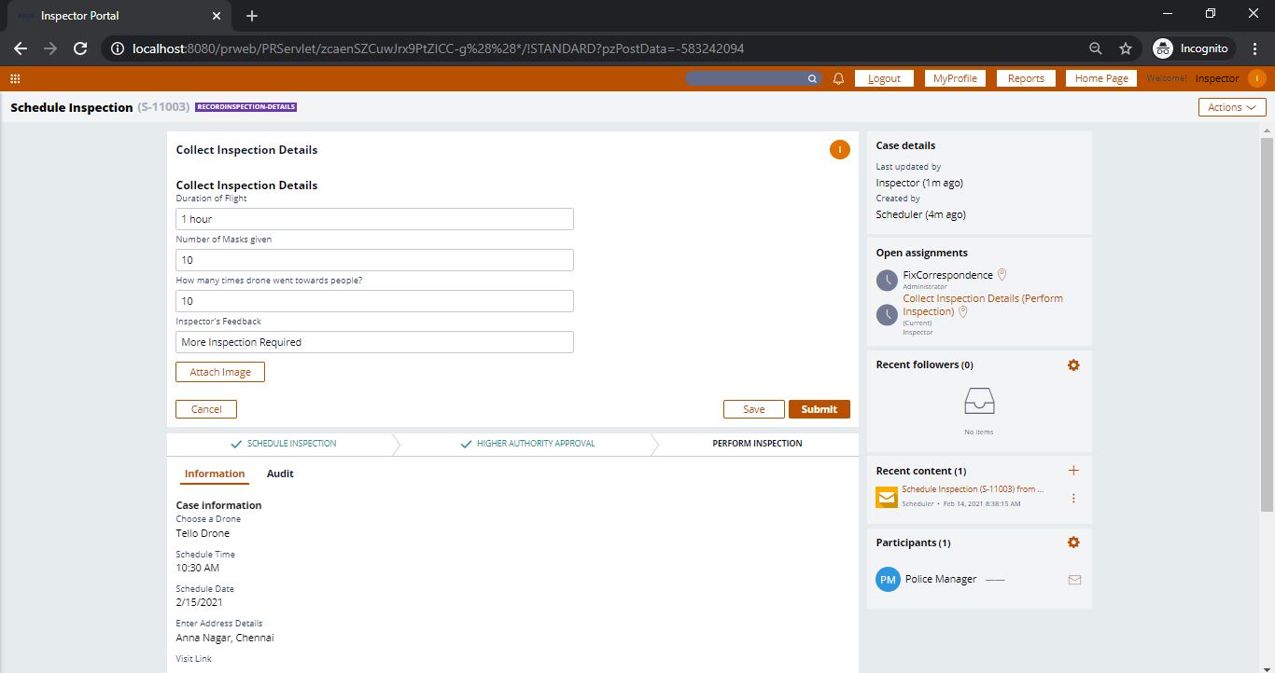This screenshot has width=1275, height=673.
Task: Click the search magnifier icon in portal header
Action: (x=812, y=79)
